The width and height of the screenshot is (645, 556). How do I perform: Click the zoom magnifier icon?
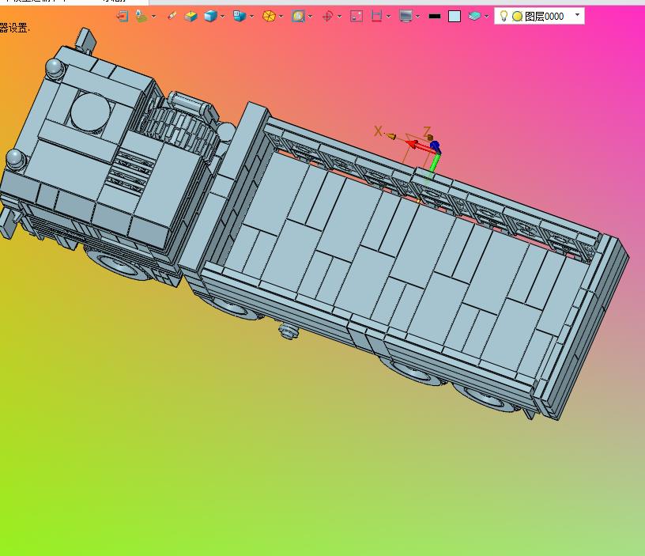click(298, 17)
